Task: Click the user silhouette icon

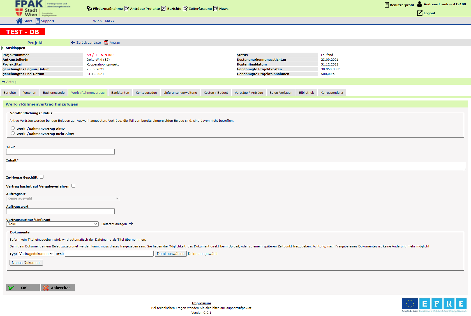Action: [419, 4]
